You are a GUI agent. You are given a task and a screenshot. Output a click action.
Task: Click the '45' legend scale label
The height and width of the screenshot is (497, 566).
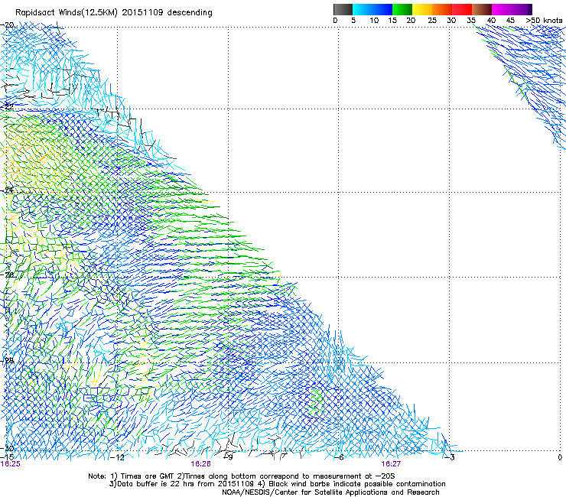click(510, 21)
